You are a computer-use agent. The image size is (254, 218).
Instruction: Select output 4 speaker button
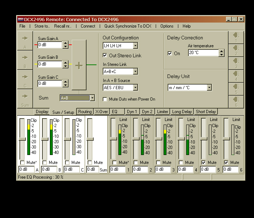236,76
